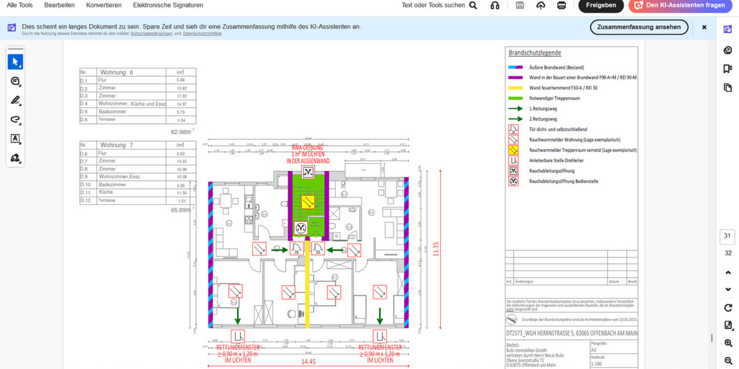Click Zusammenfassung ansehen button
The height and width of the screenshot is (369, 739).
click(639, 27)
